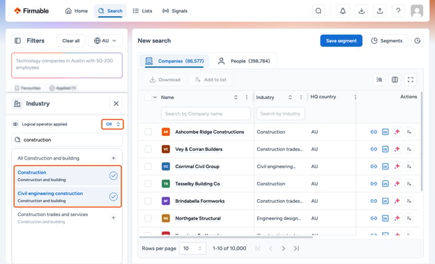The image size is (435, 264).
Task: Go to the Signals menu item
Action: point(175,11)
